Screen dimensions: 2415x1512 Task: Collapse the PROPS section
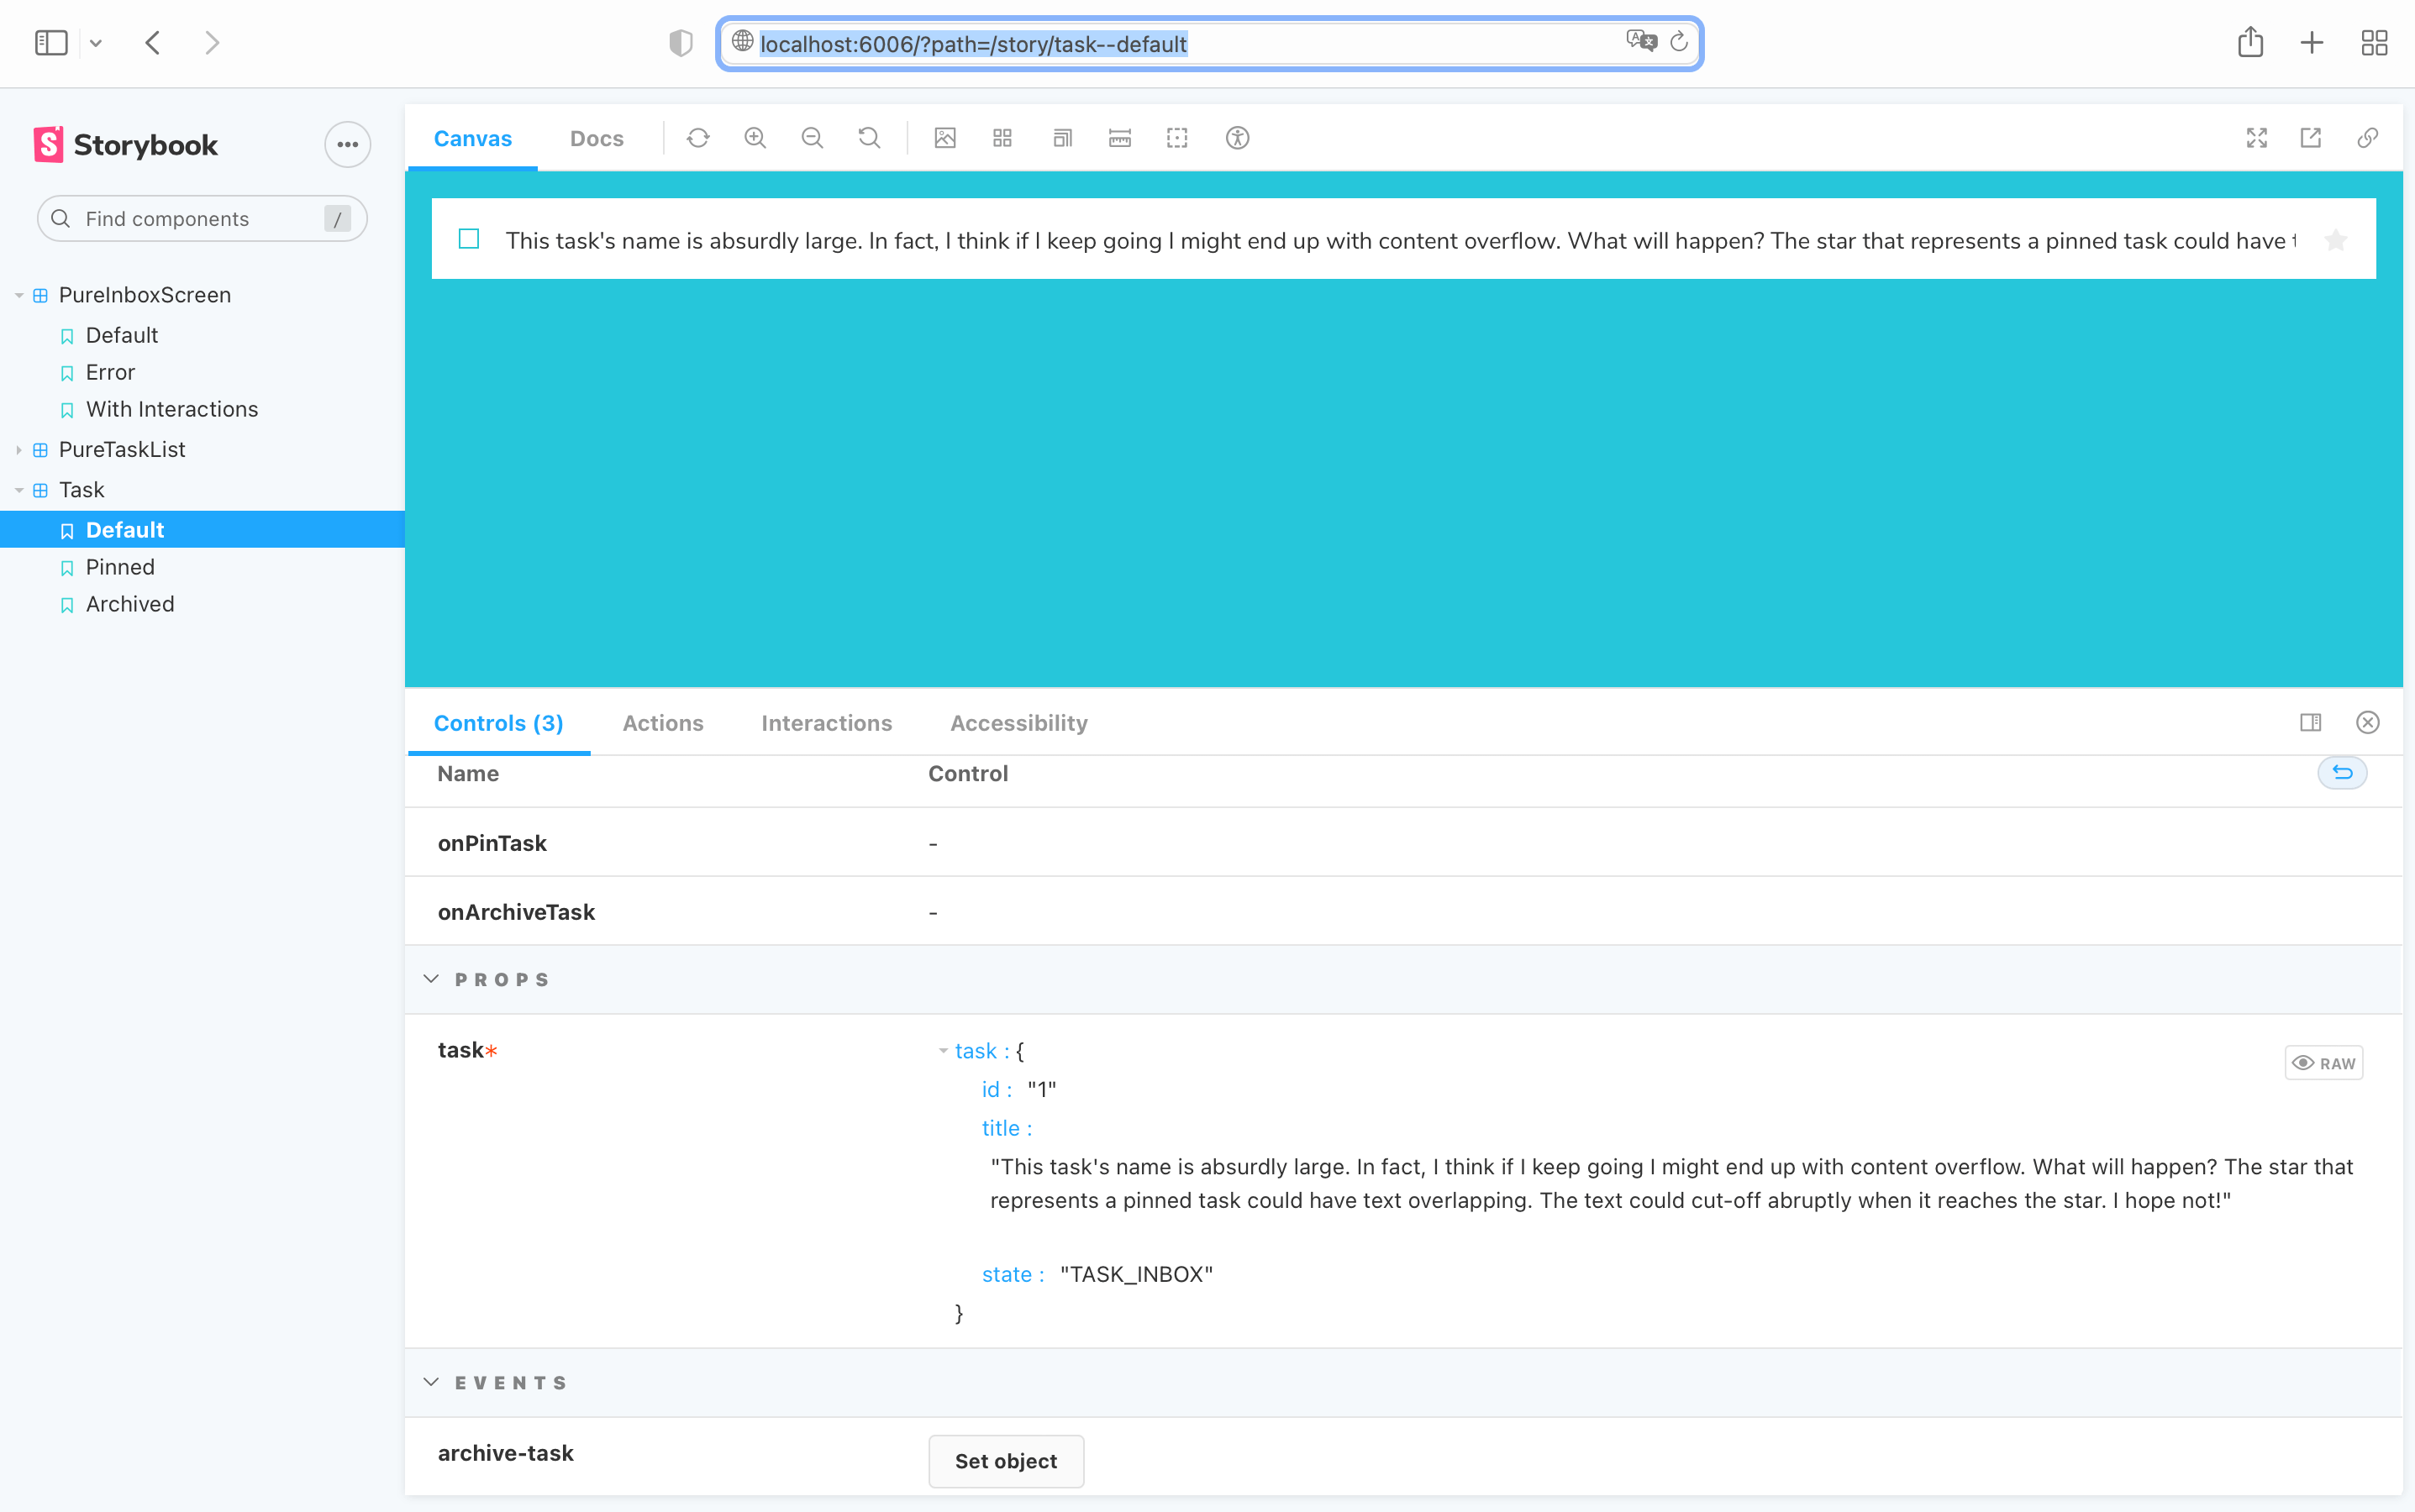click(434, 977)
